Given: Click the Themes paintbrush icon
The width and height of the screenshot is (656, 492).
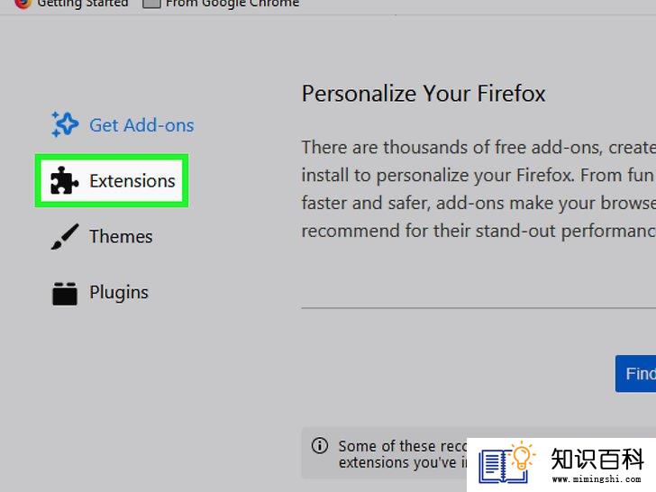Looking at the screenshot, I should [x=65, y=236].
